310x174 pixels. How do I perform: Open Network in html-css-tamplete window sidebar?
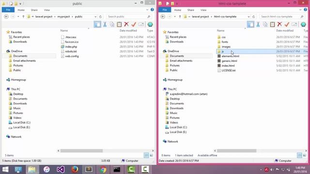point(172,142)
